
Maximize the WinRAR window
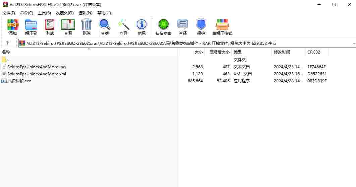[x=334, y=4]
